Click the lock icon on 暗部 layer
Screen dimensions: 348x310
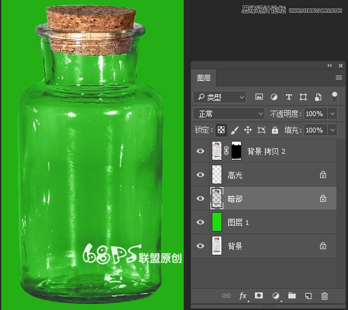pyautogui.click(x=323, y=198)
